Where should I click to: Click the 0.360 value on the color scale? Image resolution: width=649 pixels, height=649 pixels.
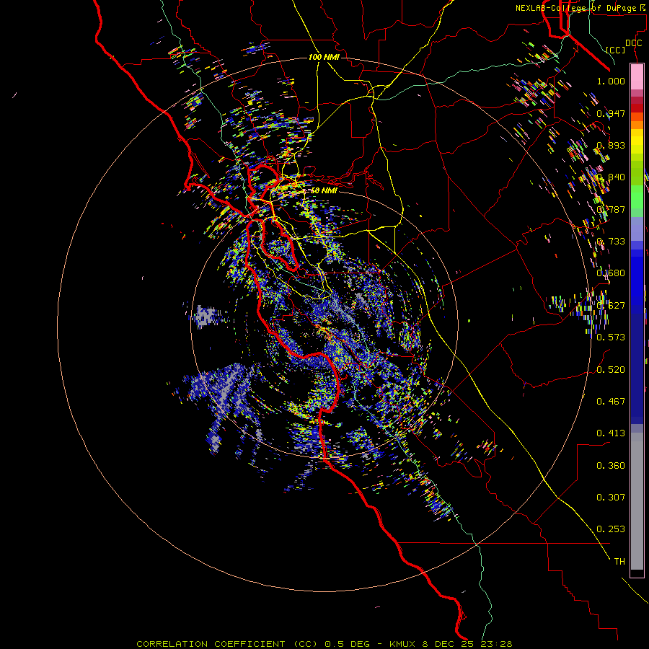611,466
